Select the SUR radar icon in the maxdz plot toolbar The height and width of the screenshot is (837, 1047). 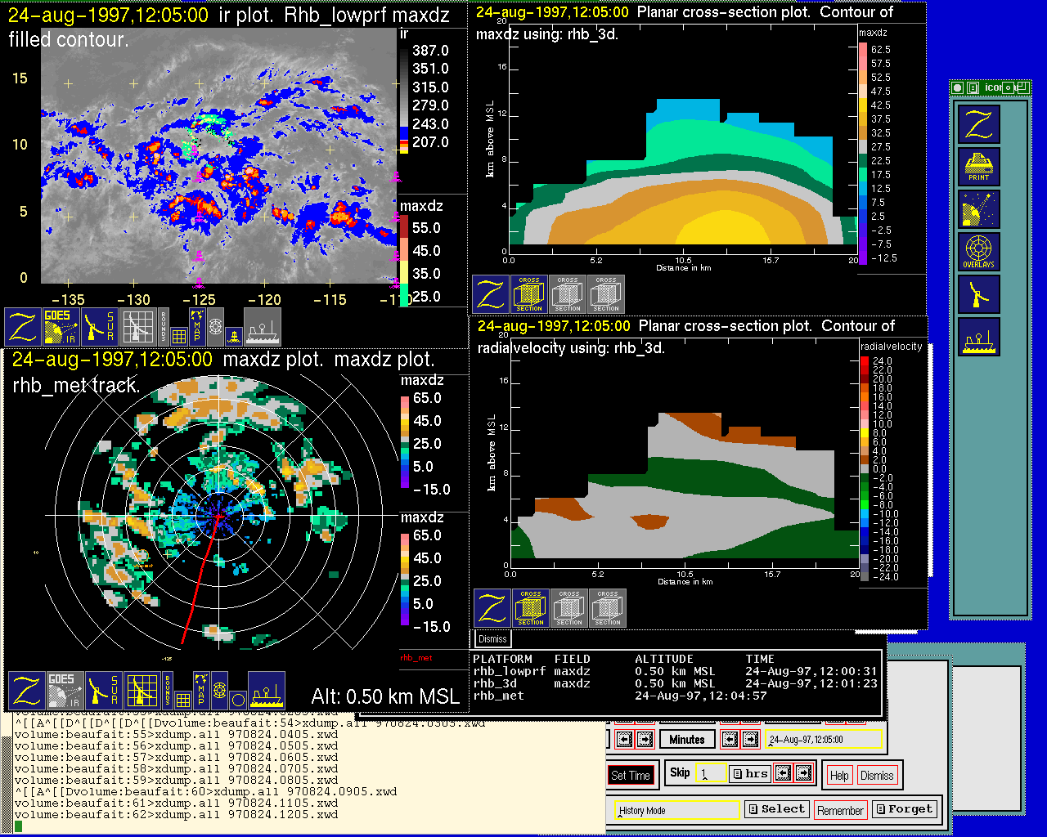point(103,690)
